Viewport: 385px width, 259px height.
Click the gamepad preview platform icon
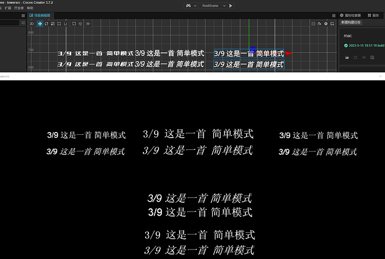pos(189,6)
